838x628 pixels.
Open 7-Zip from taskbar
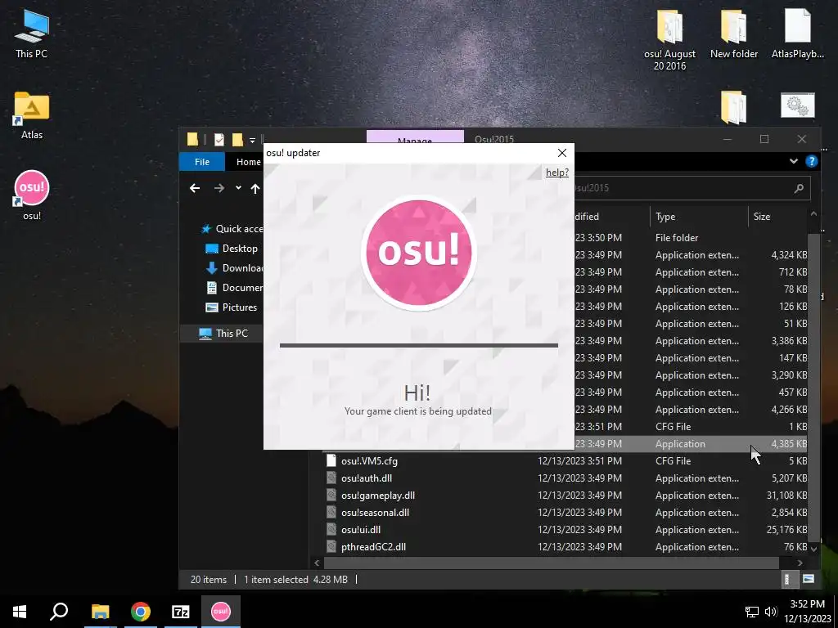(181, 612)
